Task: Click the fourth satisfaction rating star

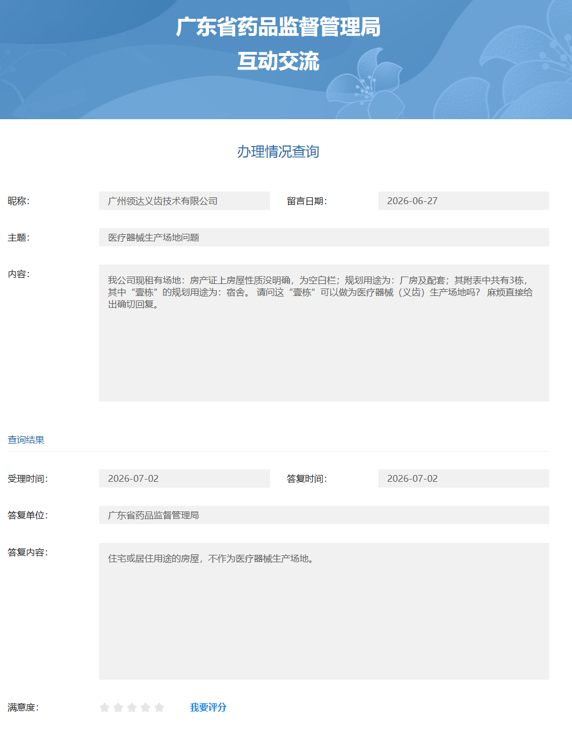Action: click(145, 708)
